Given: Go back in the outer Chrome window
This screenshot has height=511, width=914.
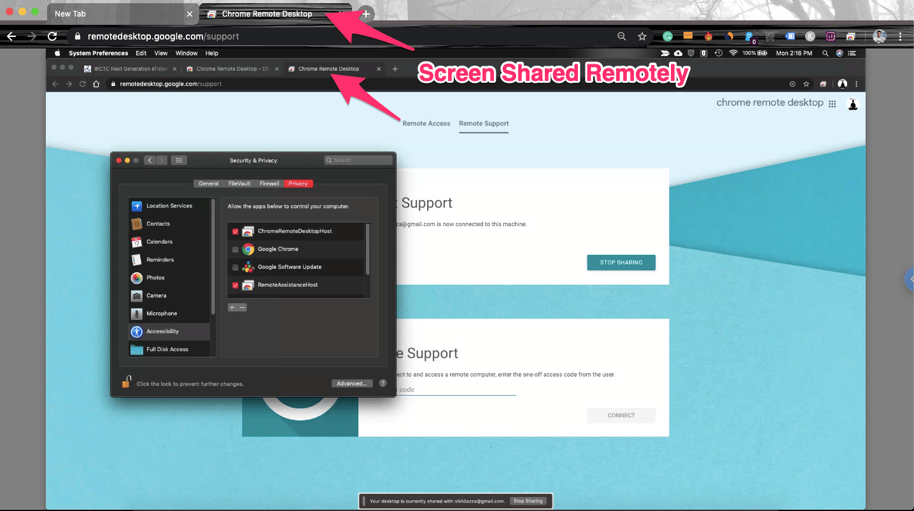Looking at the screenshot, I should click(11, 36).
